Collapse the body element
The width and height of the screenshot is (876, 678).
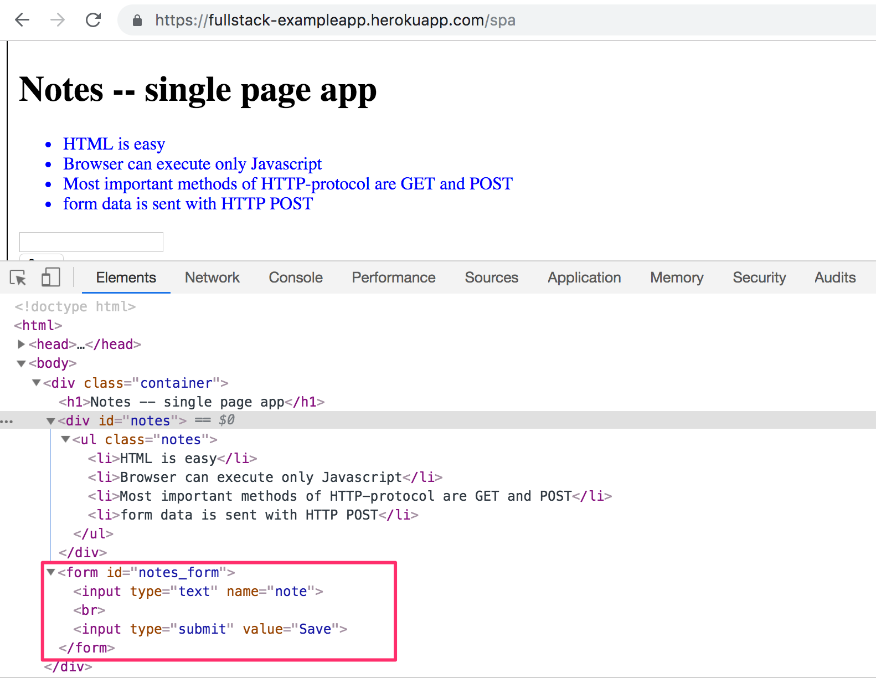[21, 363]
